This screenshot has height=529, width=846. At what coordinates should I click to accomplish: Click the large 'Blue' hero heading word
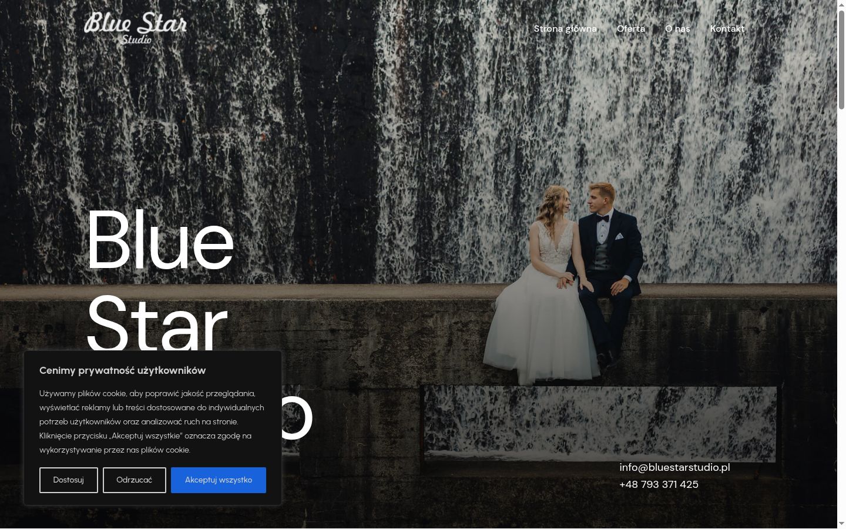pos(160,241)
